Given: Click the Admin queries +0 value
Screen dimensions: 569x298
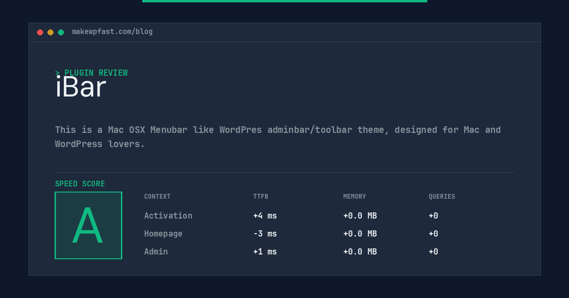Looking at the screenshot, I should 433,252.
